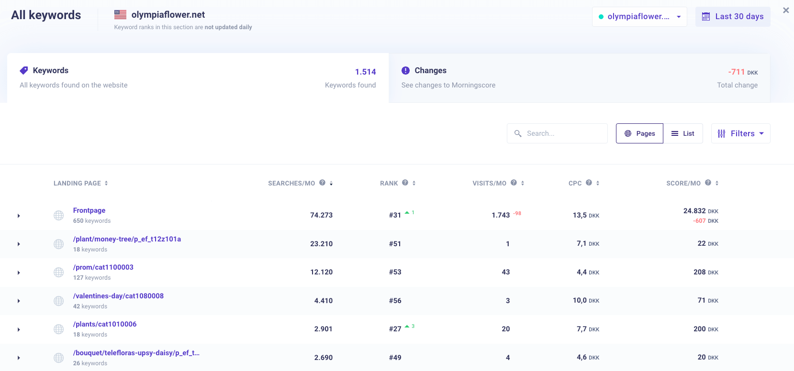Image resolution: width=794 pixels, height=371 pixels.
Task: Switch to the Changes tab
Action: pyautogui.click(x=580, y=78)
